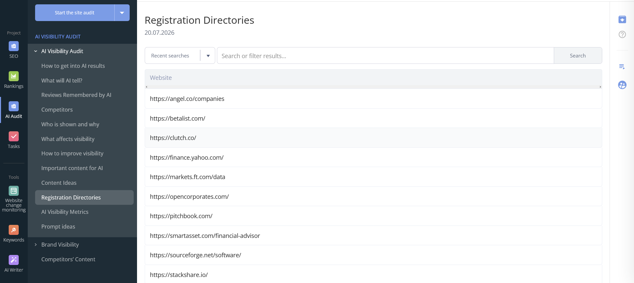
Task: Select the sourceforge.net/software row
Action: (373, 255)
